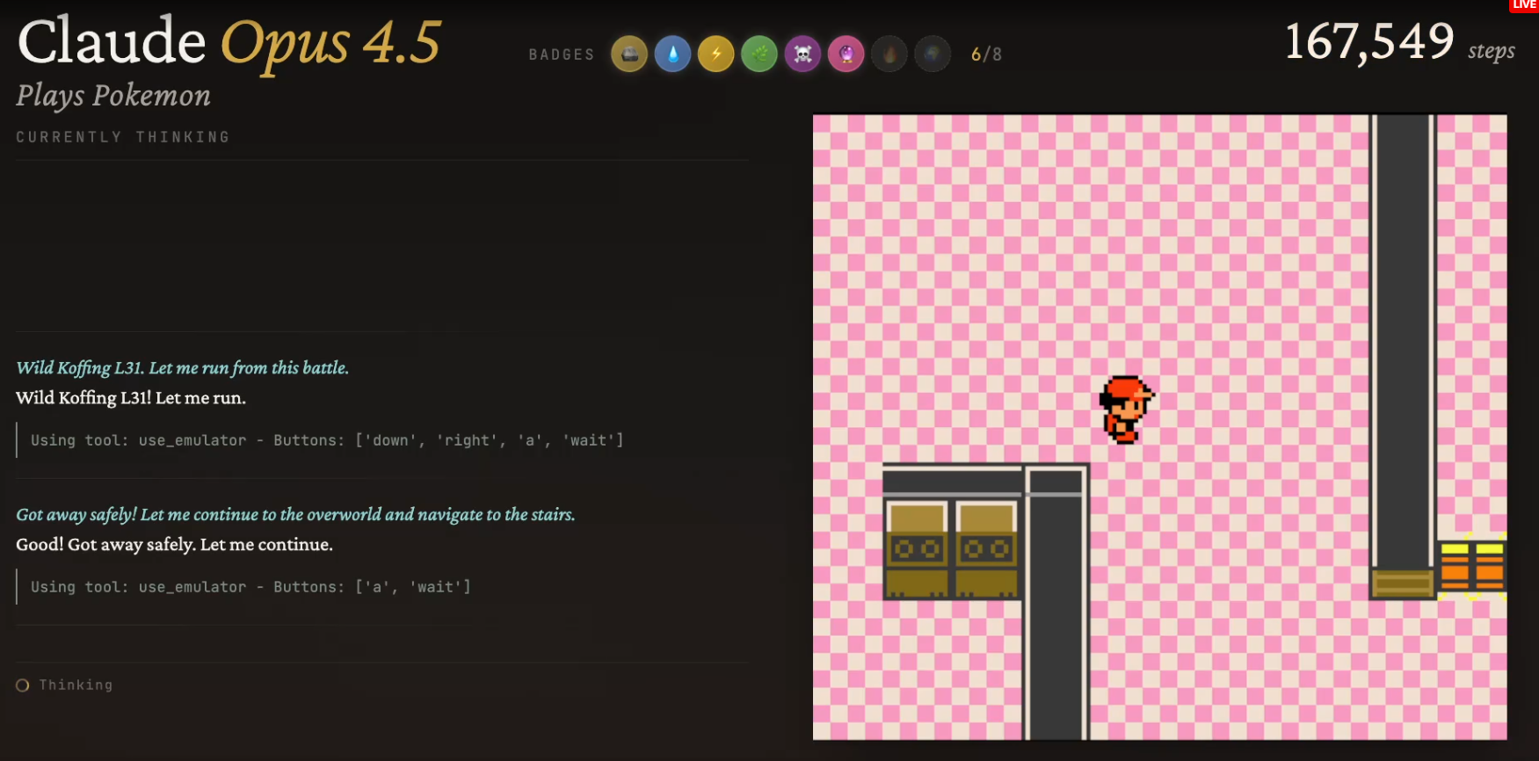Click the brown mat below the right pillar

click(1403, 583)
